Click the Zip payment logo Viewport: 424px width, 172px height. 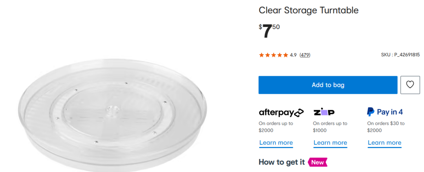(x=324, y=112)
